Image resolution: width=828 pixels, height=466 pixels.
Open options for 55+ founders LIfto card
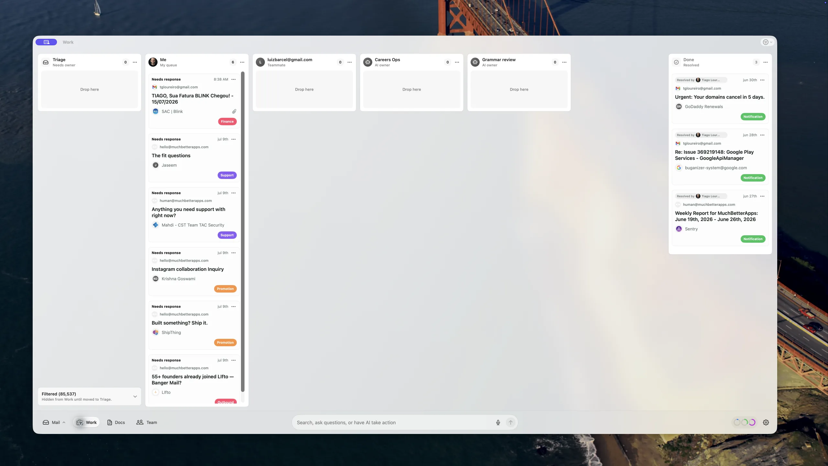pos(234,360)
